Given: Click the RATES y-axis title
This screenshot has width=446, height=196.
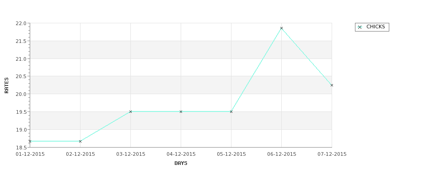Looking at the screenshot, I should click(x=6, y=85).
